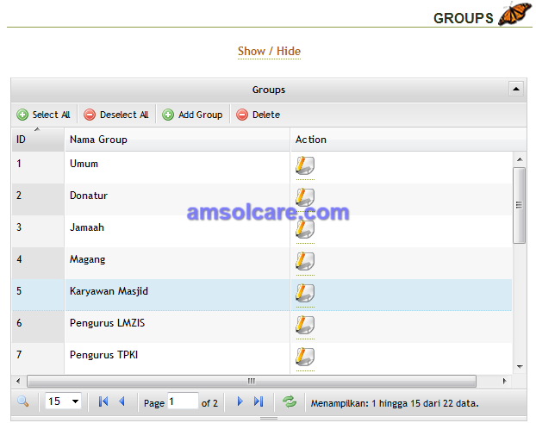Go to the first page
This screenshot has height=423, width=536.
pos(103,401)
